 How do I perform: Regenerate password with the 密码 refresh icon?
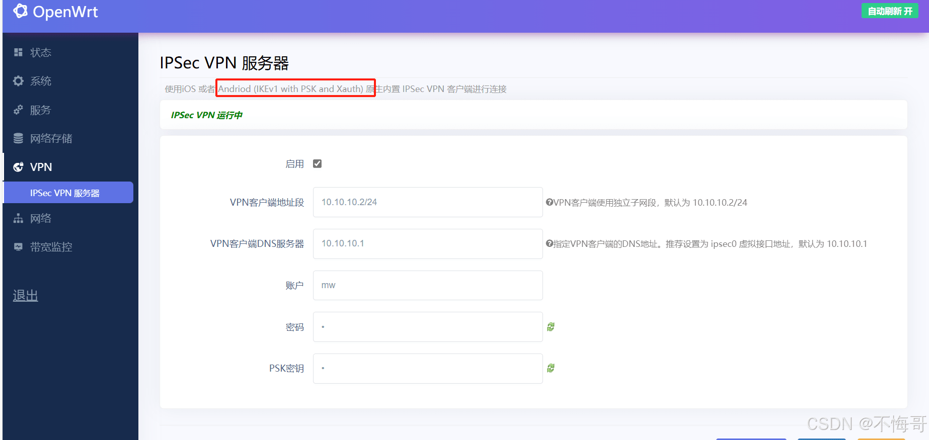click(551, 327)
